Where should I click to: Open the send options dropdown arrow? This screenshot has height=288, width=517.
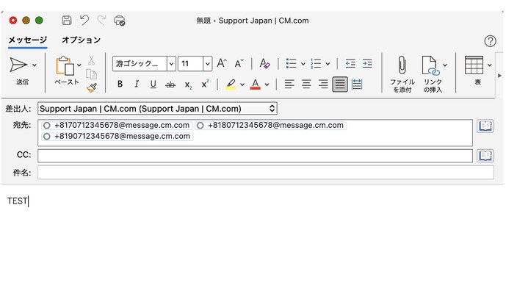pyautogui.click(x=35, y=65)
